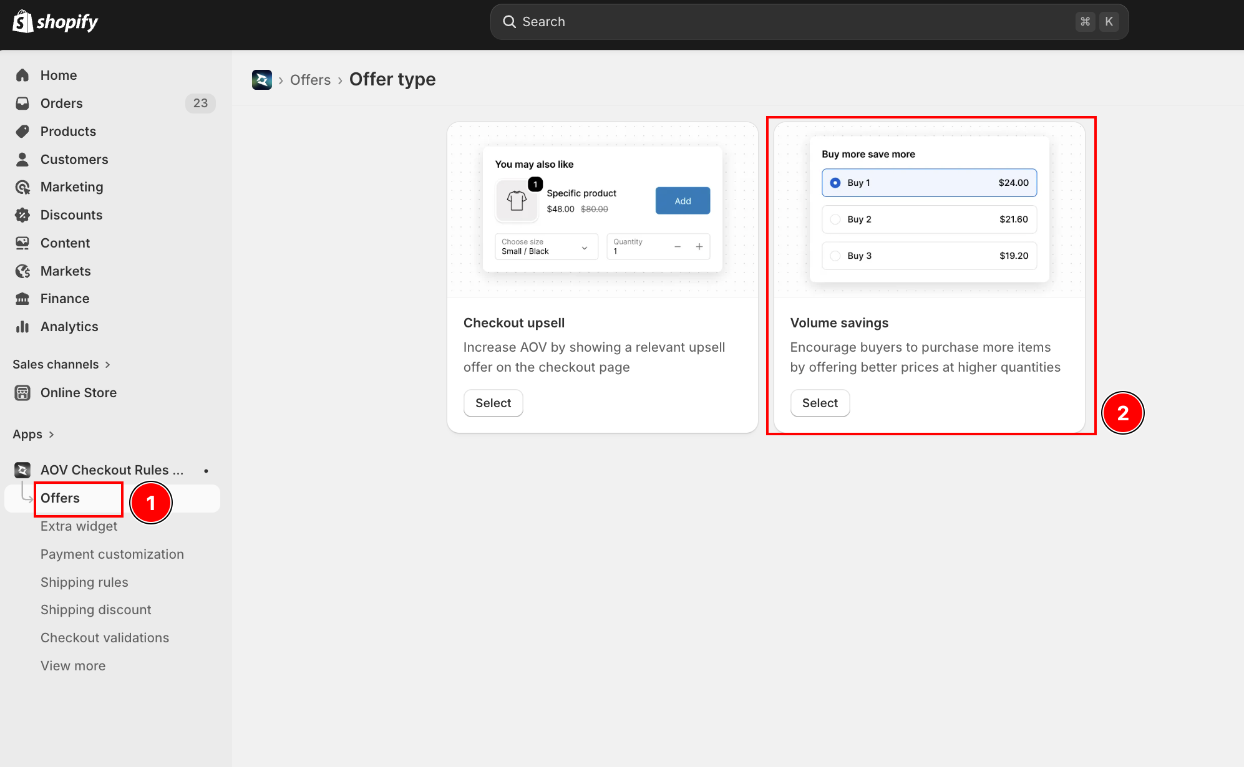
Task: Click the Offers breadcrumb link
Action: pyautogui.click(x=310, y=80)
